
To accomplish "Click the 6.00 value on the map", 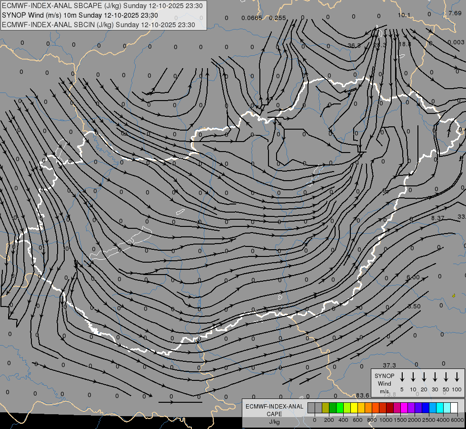I will 413,277.
